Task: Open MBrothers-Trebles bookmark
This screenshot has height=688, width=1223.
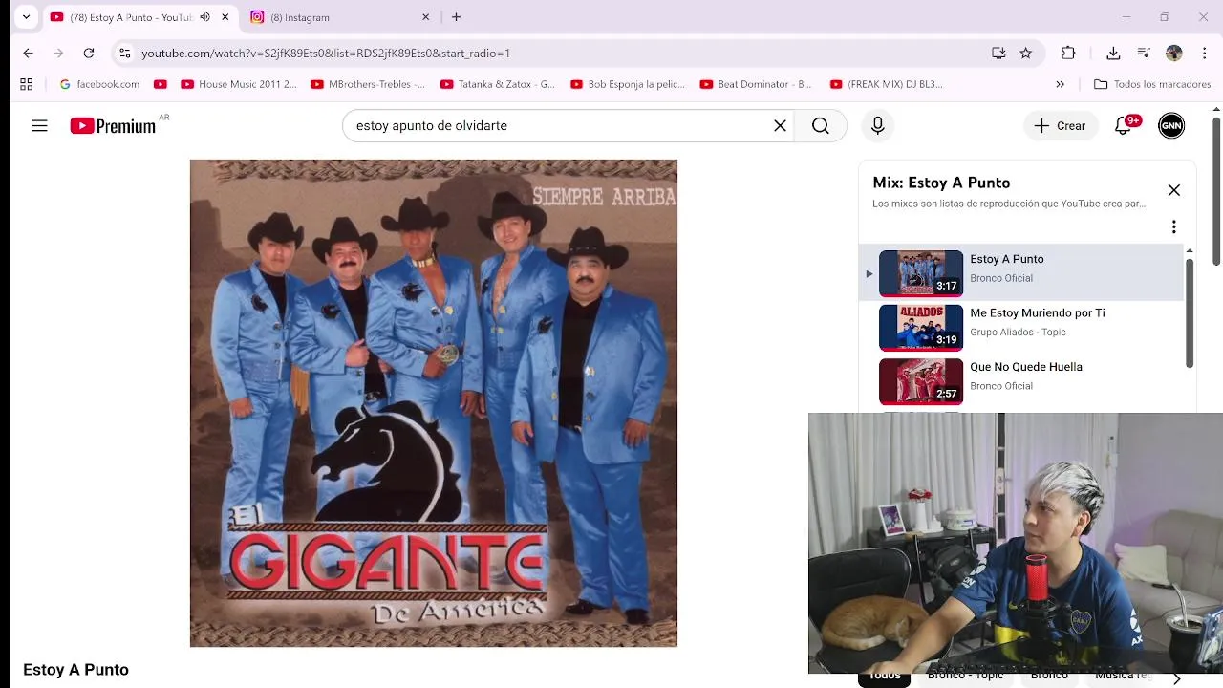Action: pyautogui.click(x=368, y=84)
